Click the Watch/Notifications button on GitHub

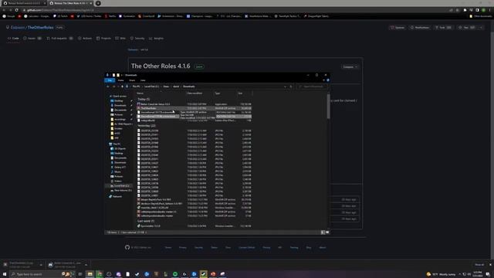(420, 28)
